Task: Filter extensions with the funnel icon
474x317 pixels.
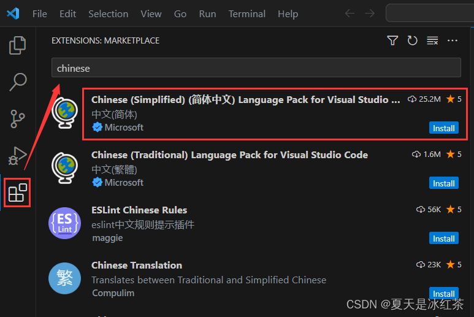Action: pyautogui.click(x=392, y=40)
